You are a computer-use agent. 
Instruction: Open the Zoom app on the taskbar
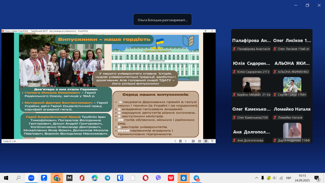[31, 178]
